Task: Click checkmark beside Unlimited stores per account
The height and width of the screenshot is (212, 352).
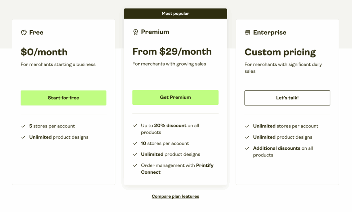Action: pos(247,126)
